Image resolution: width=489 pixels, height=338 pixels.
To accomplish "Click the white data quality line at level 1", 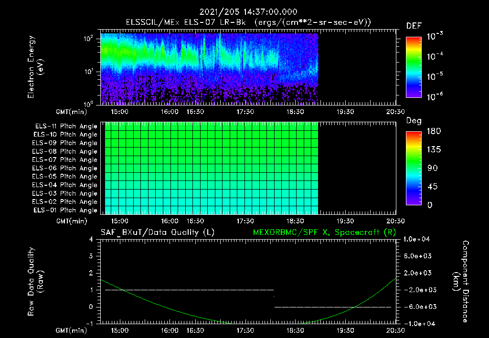I will pyautogui.click(x=189, y=290).
